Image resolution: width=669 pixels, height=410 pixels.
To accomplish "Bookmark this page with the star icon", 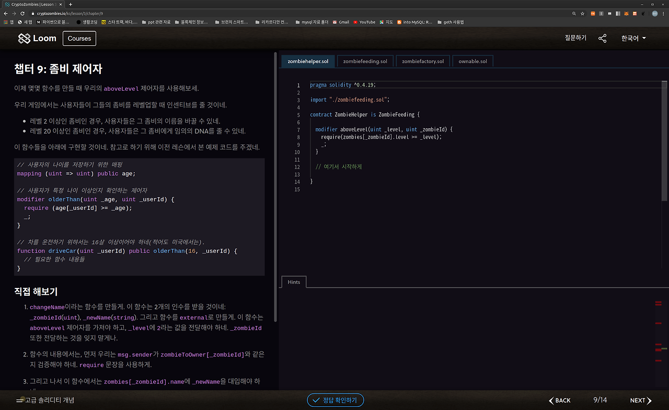I will (x=583, y=14).
